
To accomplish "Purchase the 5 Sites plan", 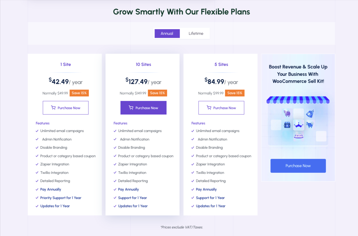I will [x=221, y=108].
